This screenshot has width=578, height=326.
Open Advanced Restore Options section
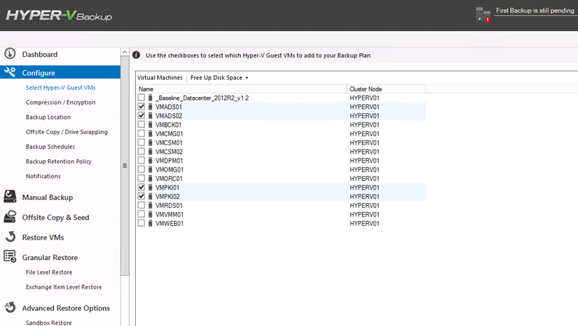66,308
